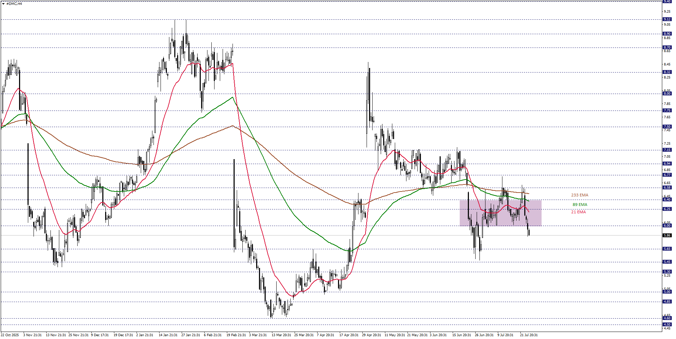This screenshot has height=339, width=676.
Task: Select the 5.00 level price tag
Action: pos(667,292)
